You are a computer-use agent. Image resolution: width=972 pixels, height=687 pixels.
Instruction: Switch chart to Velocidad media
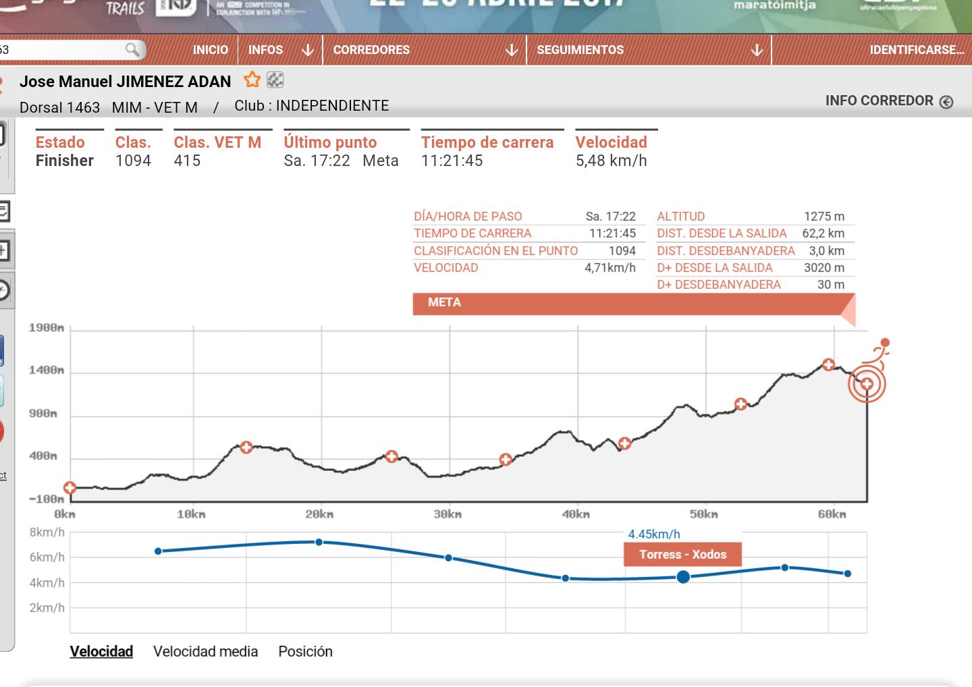tap(205, 651)
